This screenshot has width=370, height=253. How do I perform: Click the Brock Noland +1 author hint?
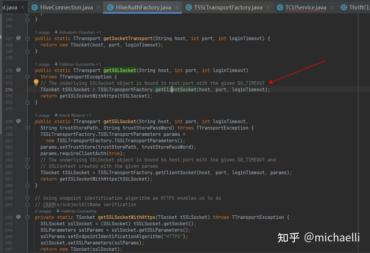click(x=75, y=115)
